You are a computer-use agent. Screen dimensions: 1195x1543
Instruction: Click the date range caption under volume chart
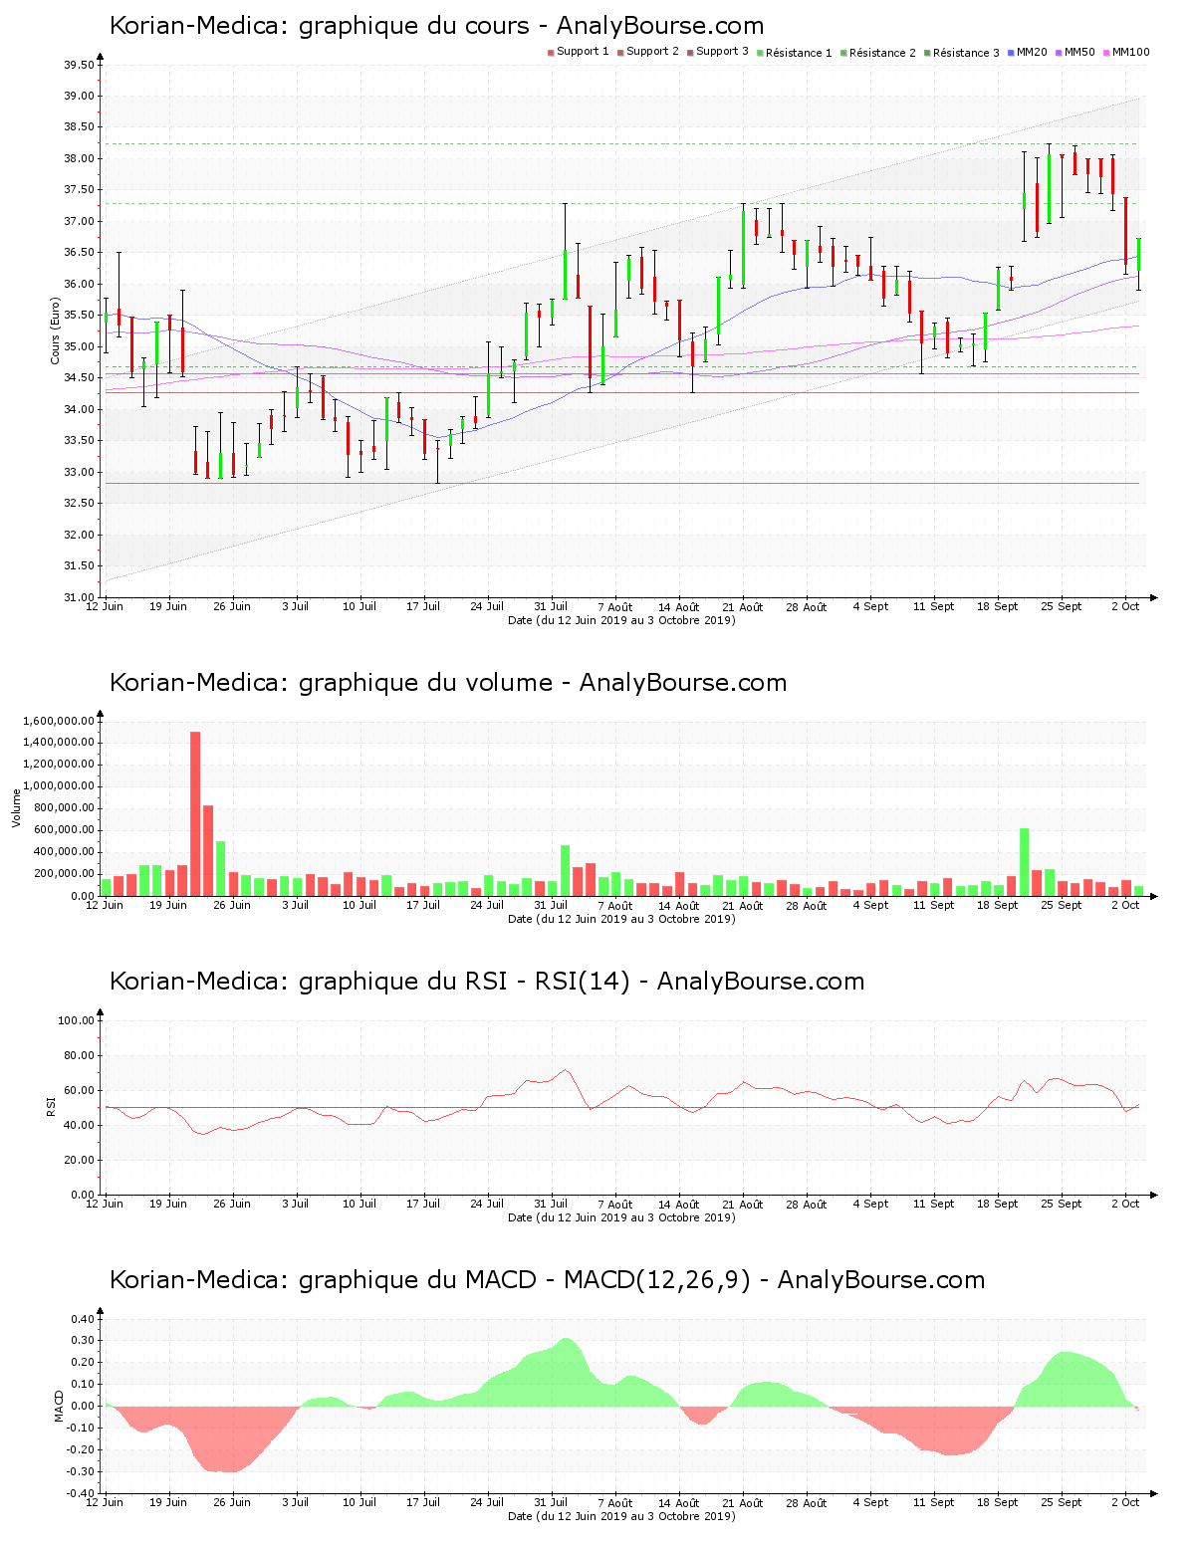pyautogui.click(x=621, y=919)
